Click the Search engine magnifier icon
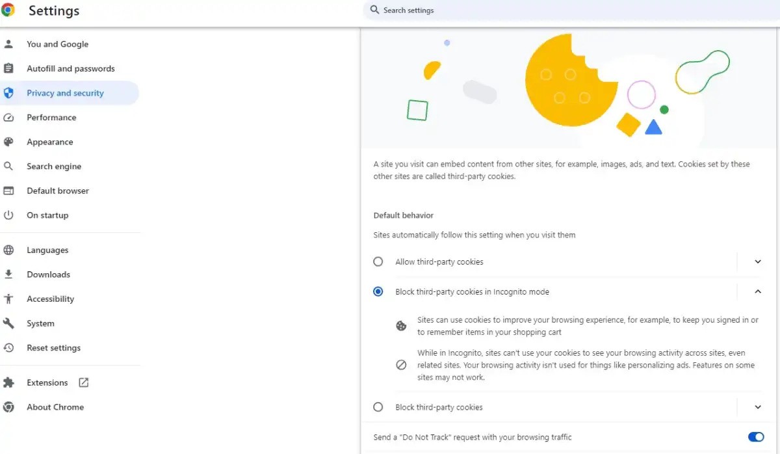Screen dimensions: 780x454 click(8, 167)
